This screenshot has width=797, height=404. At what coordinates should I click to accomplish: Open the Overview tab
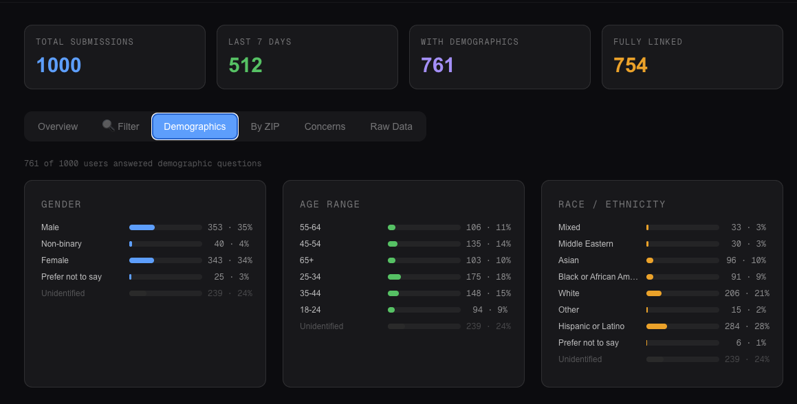point(58,126)
